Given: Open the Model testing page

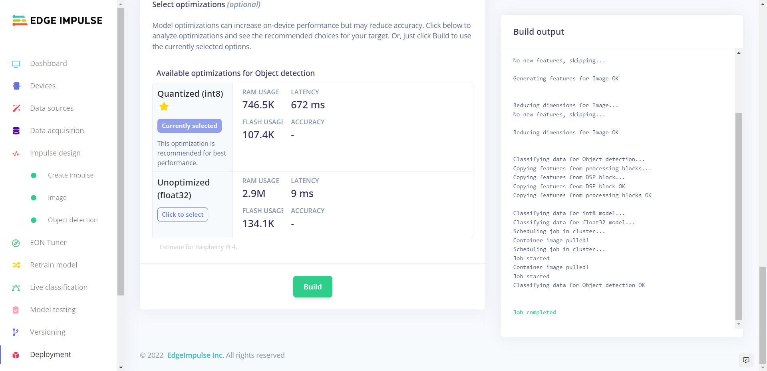Looking at the screenshot, I should 53,310.
